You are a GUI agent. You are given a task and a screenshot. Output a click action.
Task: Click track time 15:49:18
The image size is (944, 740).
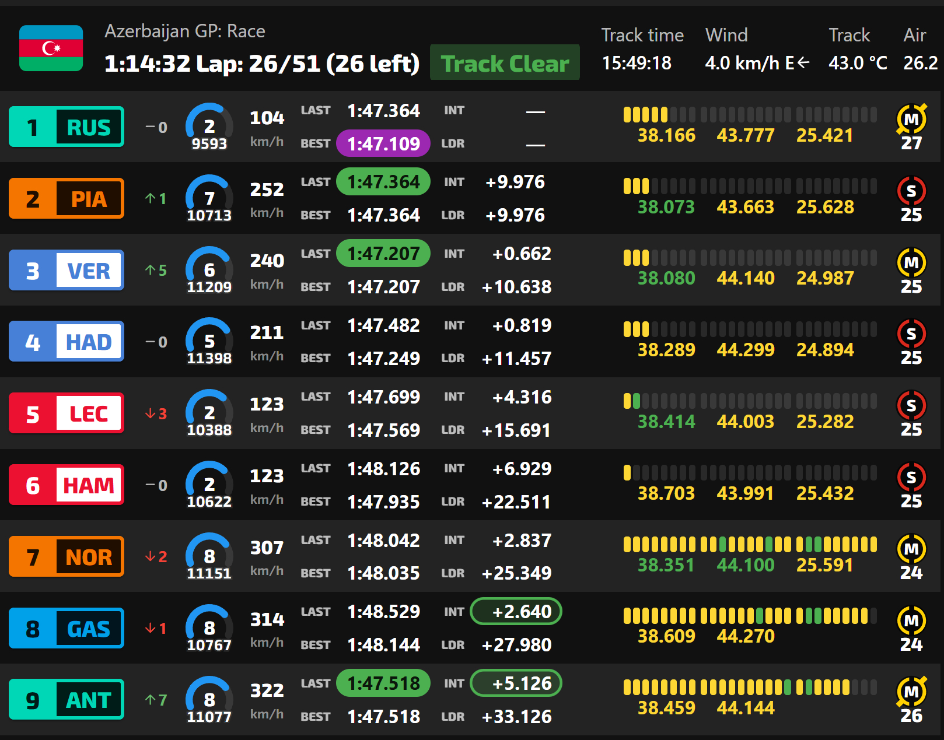[x=637, y=63]
